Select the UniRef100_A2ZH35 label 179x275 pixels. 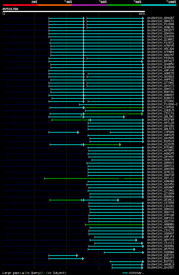point(161,145)
